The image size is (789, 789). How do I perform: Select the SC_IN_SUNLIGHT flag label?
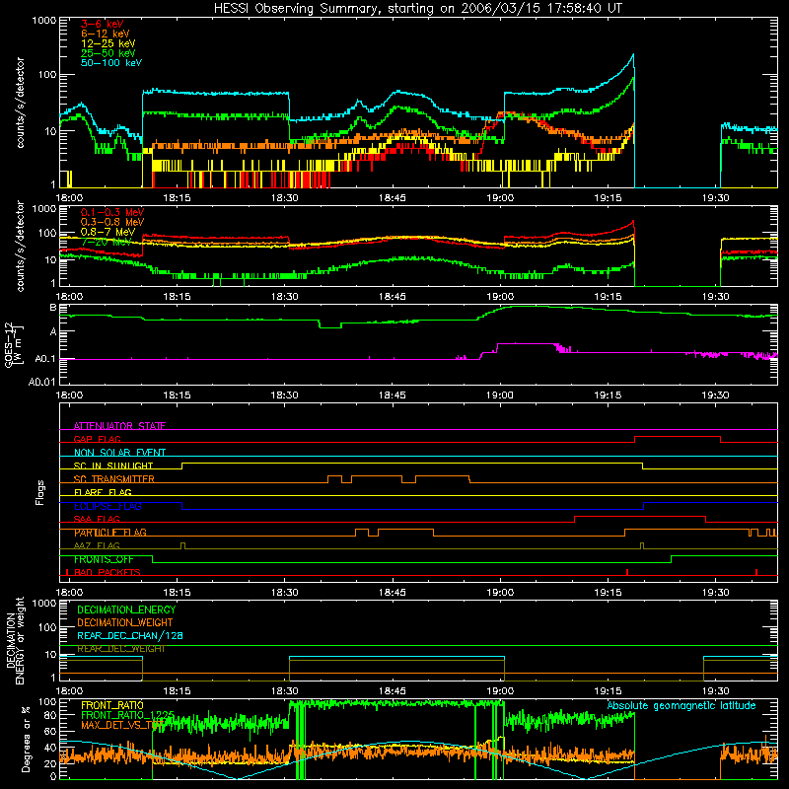tap(113, 466)
